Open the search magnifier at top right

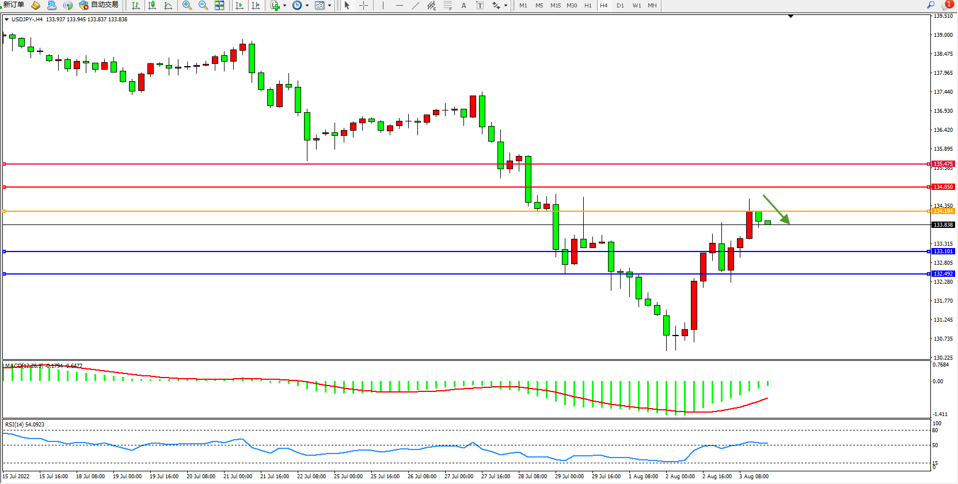pyautogui.click(x=930, y=5)
